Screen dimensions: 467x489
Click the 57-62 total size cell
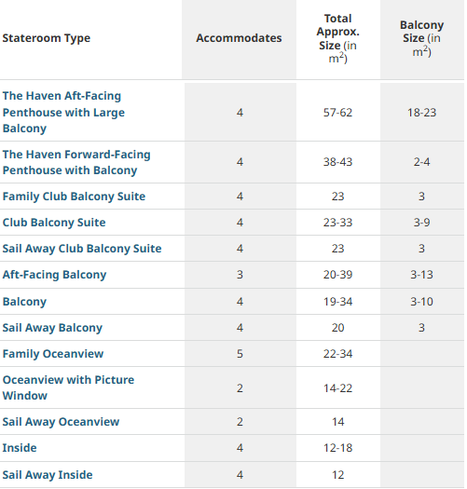coord(337,113)
